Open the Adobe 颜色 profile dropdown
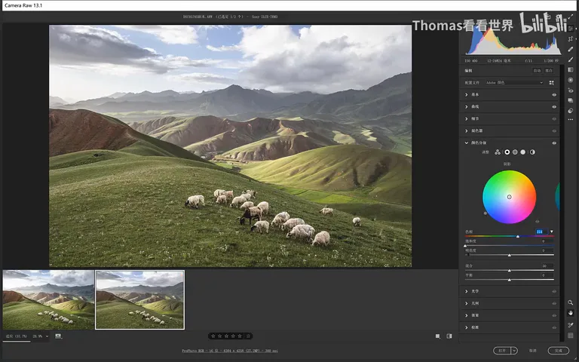Viewport: 579px width, 362px height. (514, 83)
